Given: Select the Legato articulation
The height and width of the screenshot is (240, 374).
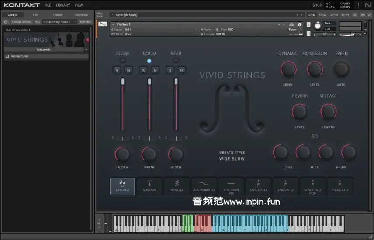Looking at the screenshot, I should click(122, 186).
